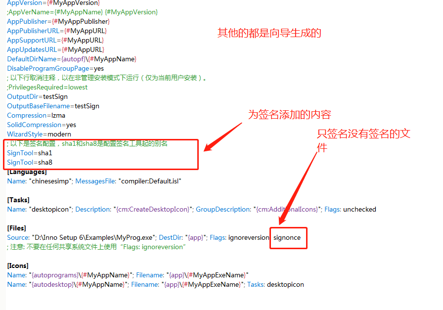Click the ignoreversion flag in Files line

(249, 238)
